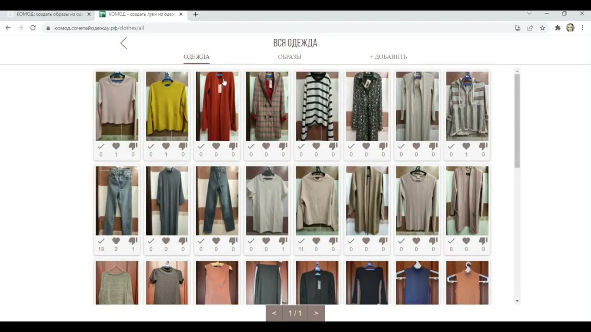Open the + ДОБАВИТЬ tab
This screenshot has width=591, height=332.
tap(388, 57)
